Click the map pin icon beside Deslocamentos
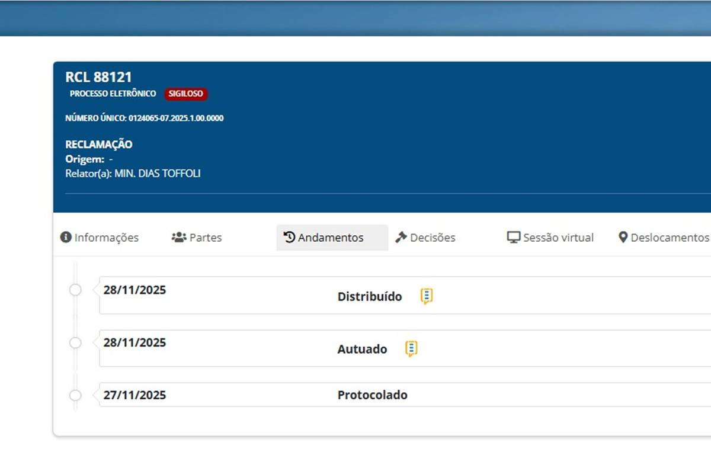Viewport: 711px width, 474px height. pyautogui.click(x=623, y=238)
